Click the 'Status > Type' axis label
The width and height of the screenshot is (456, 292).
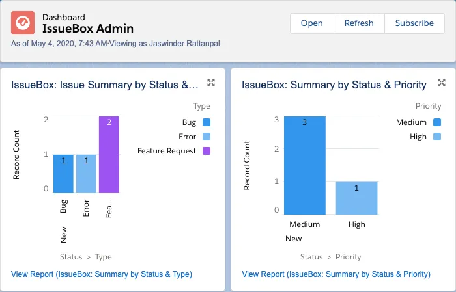coord(86,257)
